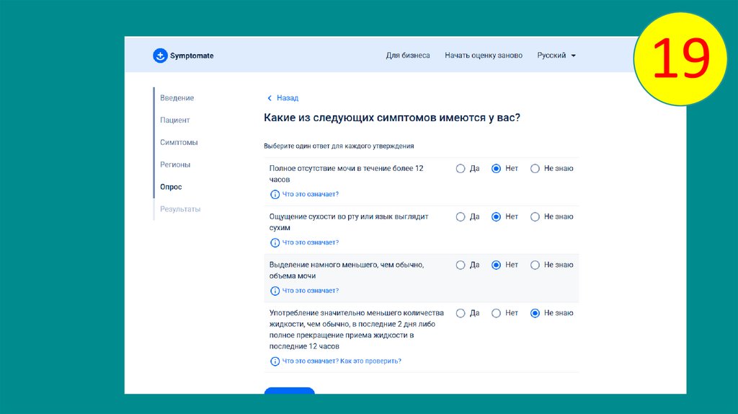Click info icon under 'Ощущение сухости во рту'
The image size is (738, 414).
275,242
